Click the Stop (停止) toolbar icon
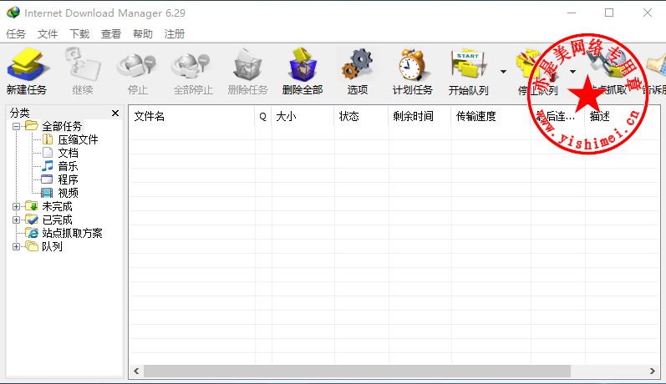This screenshot has width=666, height=384. pyautogui.click(x=137, y=66)
